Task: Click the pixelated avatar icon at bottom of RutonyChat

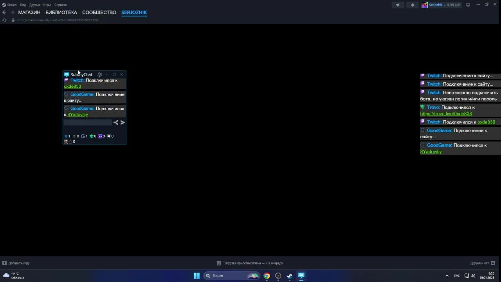Action: click(x=66, y=142)
